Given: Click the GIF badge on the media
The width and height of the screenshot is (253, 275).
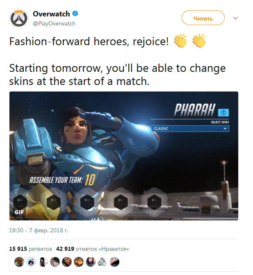Looking at the screenshot, I should (x=19, y=212).
